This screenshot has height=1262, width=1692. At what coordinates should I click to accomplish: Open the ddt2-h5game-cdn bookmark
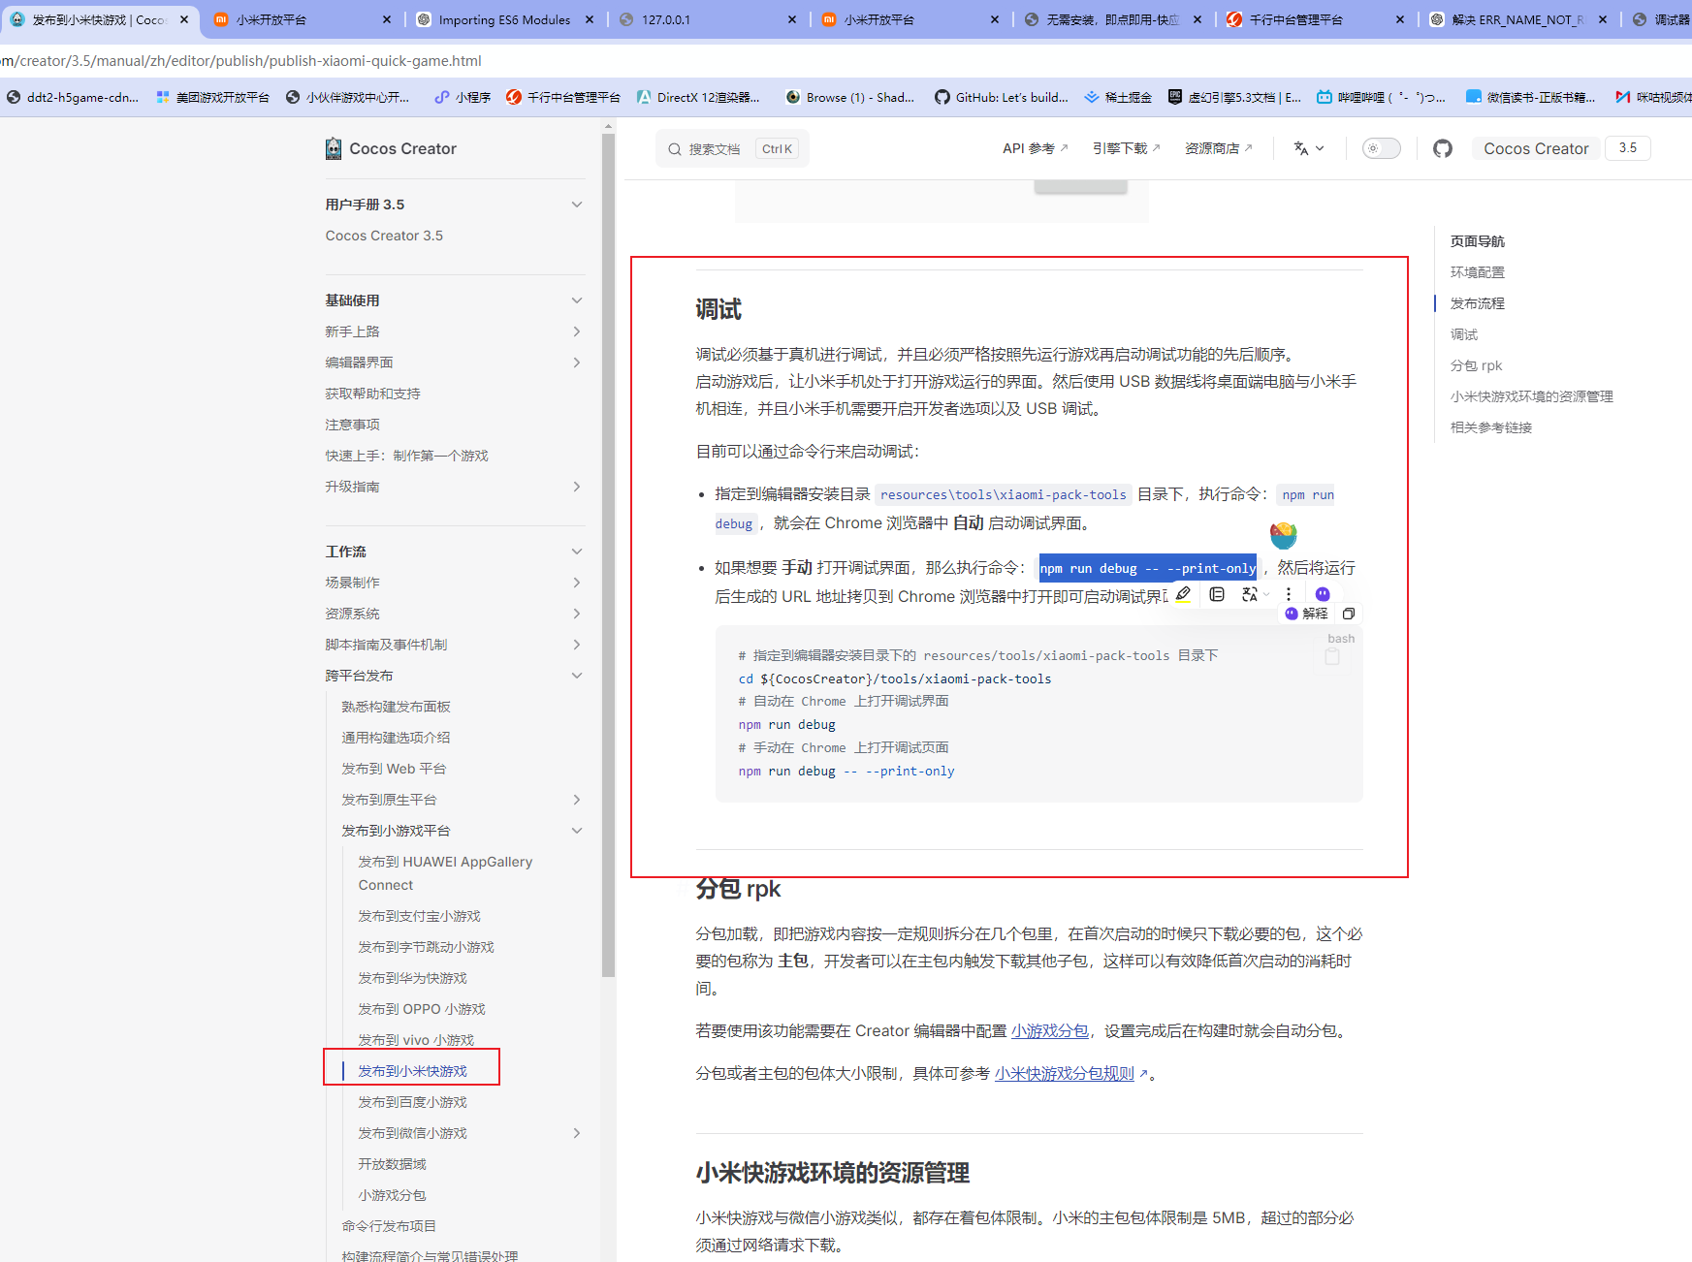[73, 97]
